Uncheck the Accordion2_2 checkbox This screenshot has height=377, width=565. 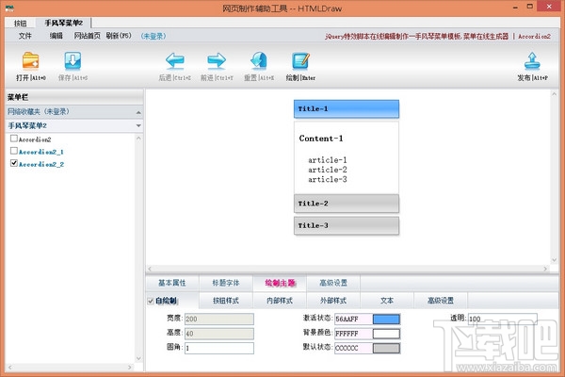click(x=14, y=163)
